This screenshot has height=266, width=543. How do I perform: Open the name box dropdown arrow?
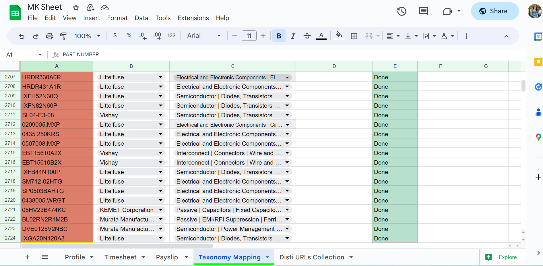pos(40,55)
